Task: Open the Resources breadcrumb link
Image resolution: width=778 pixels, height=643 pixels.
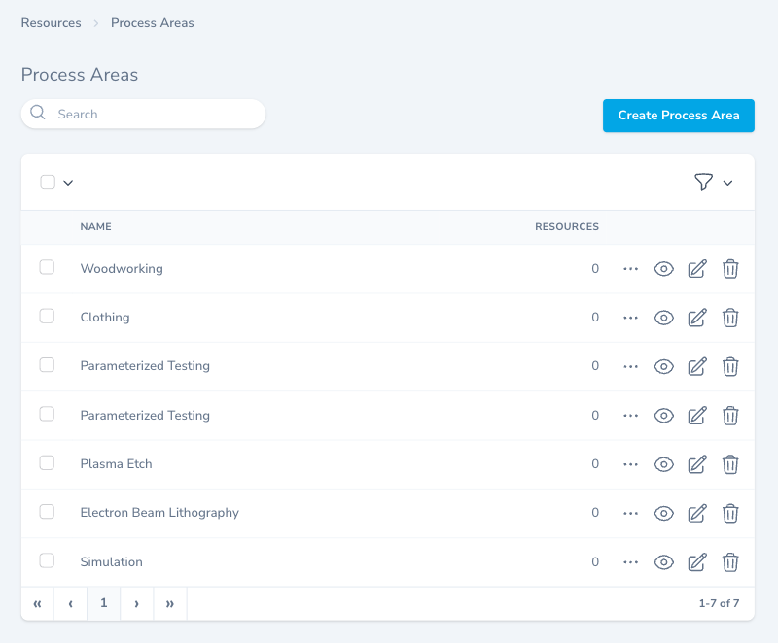Action: (x=51, y=22)
